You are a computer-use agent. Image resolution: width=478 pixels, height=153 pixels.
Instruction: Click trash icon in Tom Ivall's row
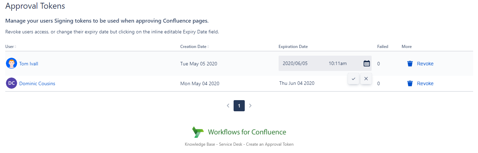tap(410, 64)
